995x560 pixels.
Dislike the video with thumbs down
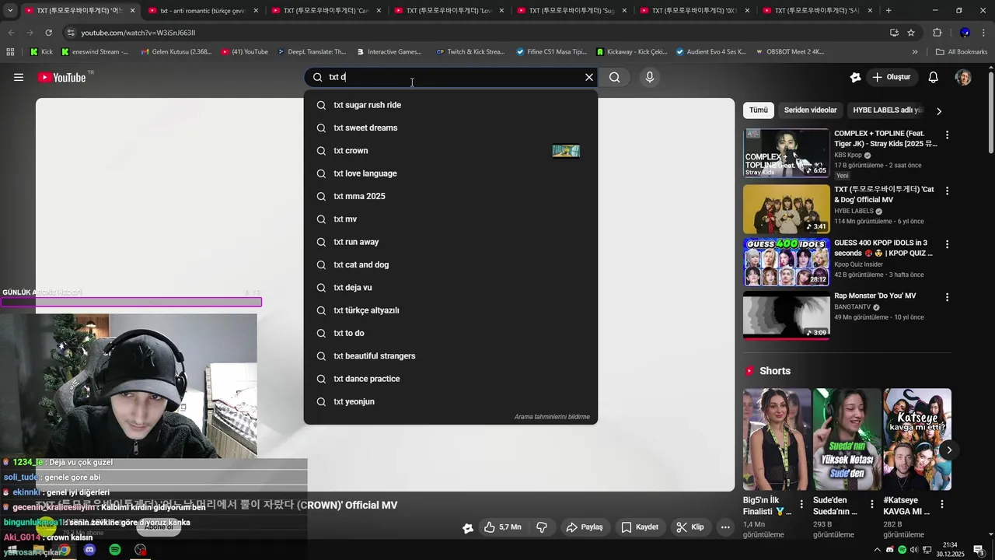[542, 527]
